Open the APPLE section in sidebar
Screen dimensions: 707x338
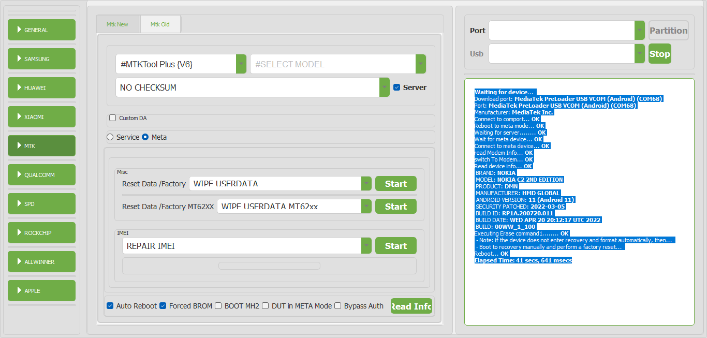point(41,291)
